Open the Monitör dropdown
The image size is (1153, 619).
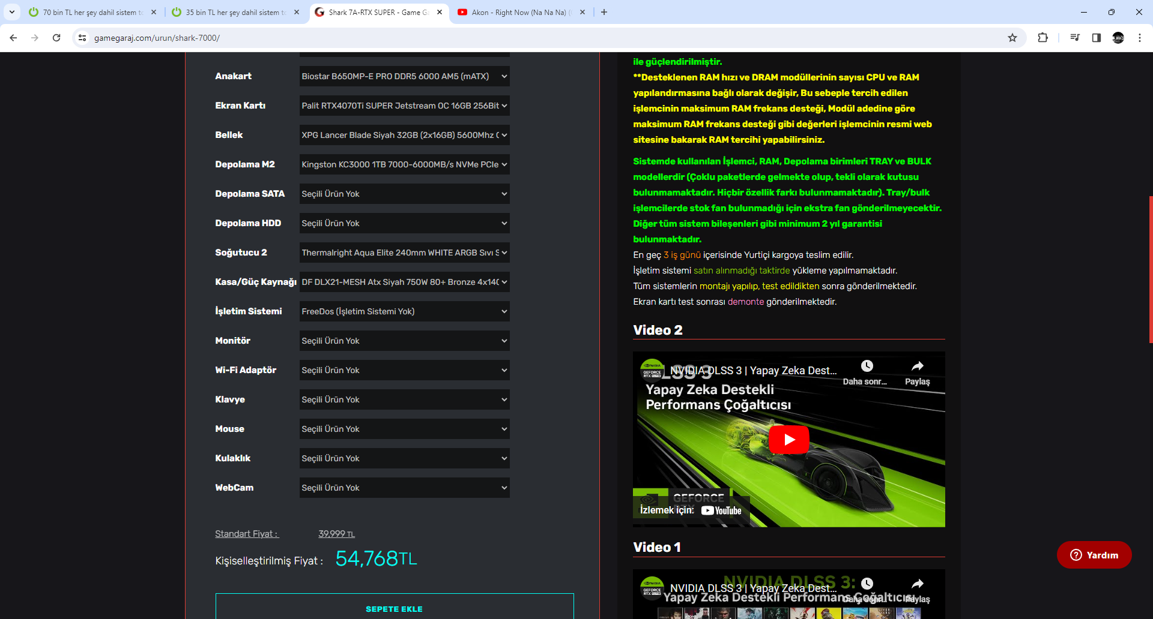[x=405, y=341]
